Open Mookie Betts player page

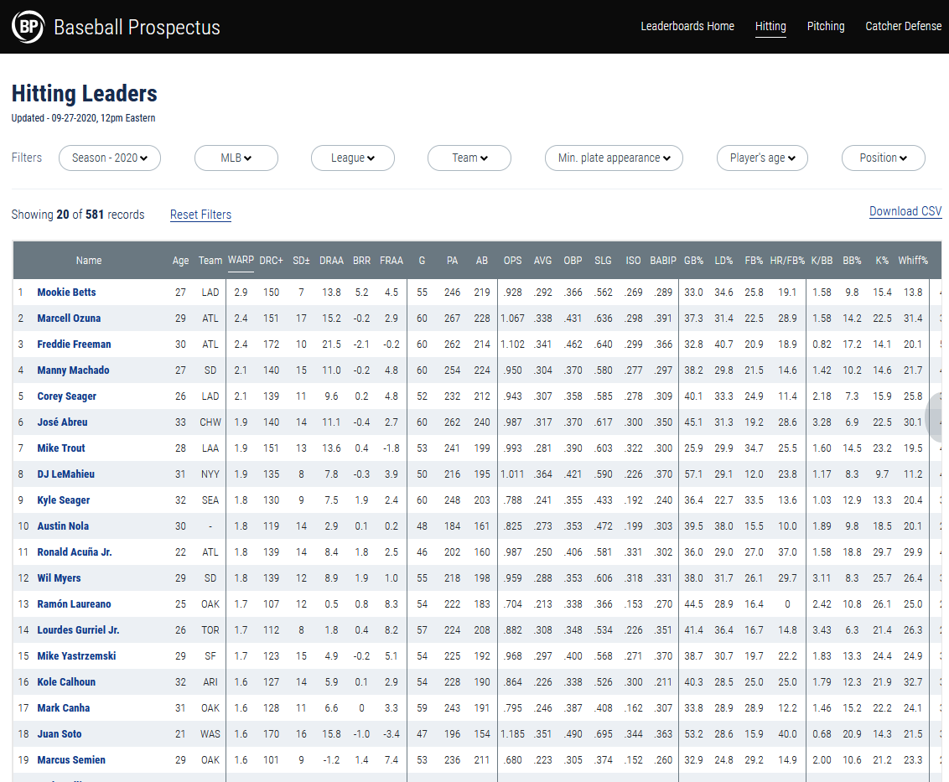(x=66, y=293)
